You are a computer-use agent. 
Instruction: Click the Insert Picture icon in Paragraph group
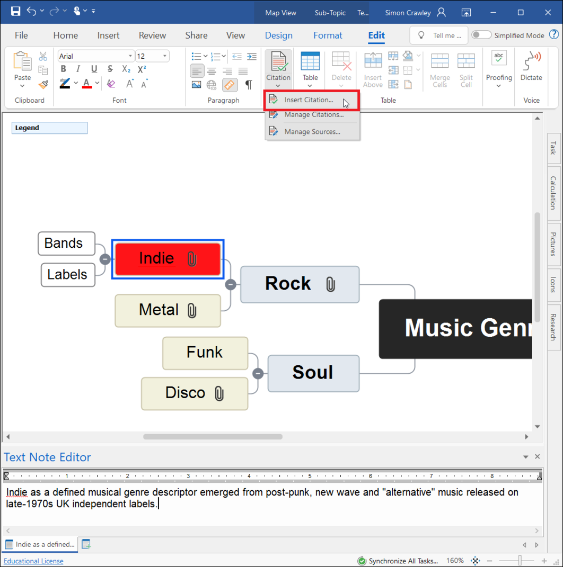click(x=197, y=85)
